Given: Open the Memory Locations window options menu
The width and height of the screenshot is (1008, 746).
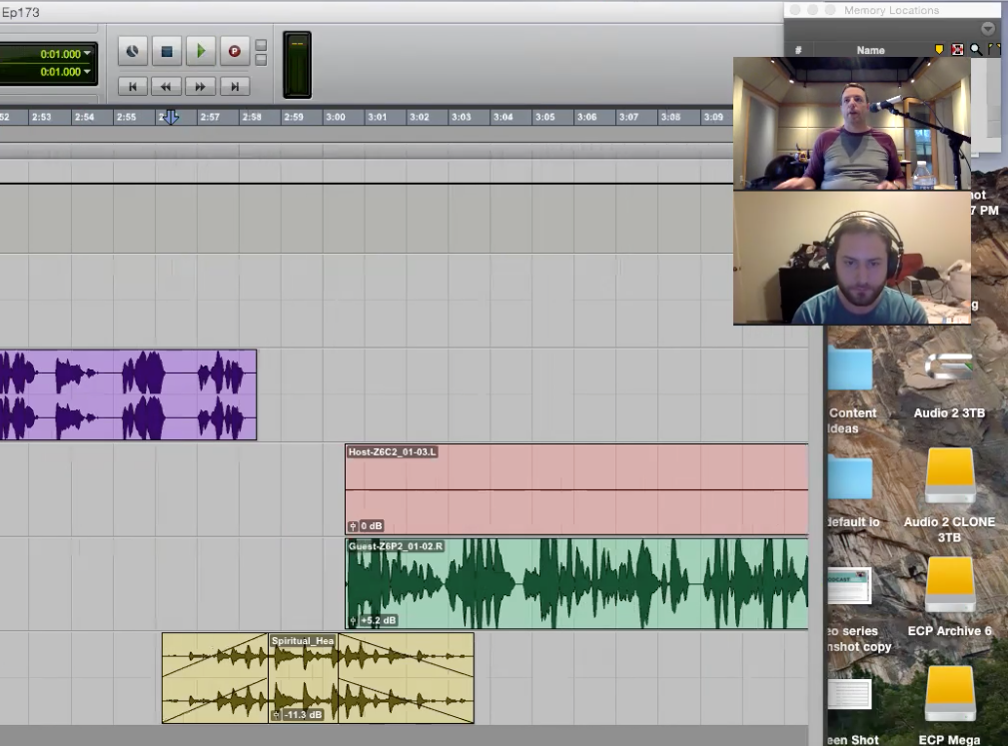Looking at the screenshot, I should click(988, 29).
